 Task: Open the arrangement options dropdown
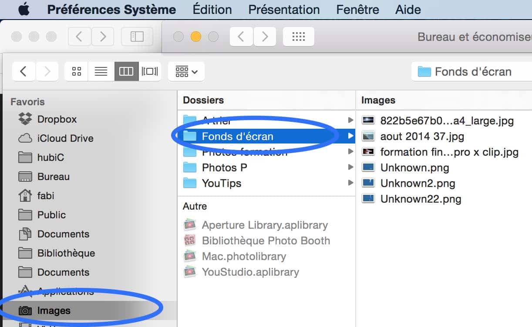186,71
